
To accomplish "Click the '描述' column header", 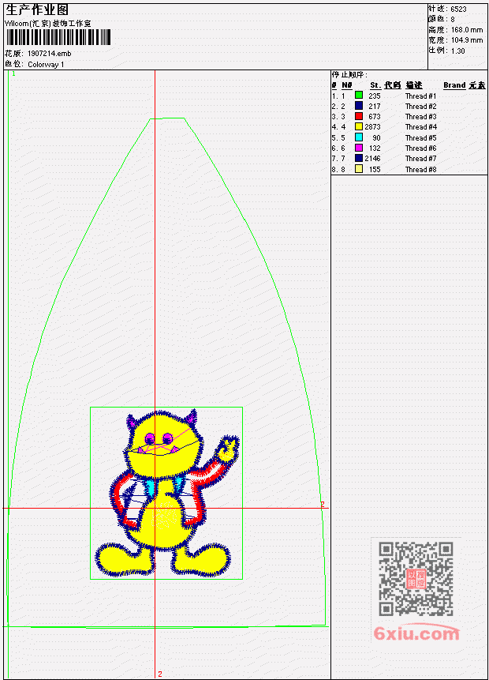I will (413, 85).
